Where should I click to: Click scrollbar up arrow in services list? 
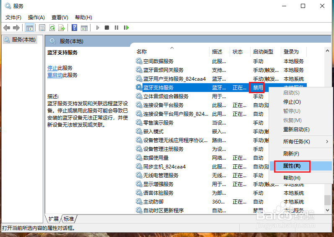tap(327, 51)
